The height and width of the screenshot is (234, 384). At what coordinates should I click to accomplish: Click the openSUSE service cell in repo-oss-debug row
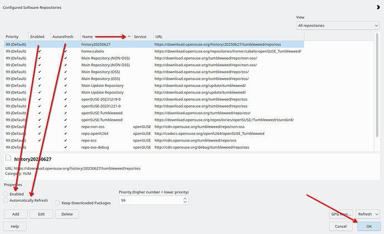point(142,147)
